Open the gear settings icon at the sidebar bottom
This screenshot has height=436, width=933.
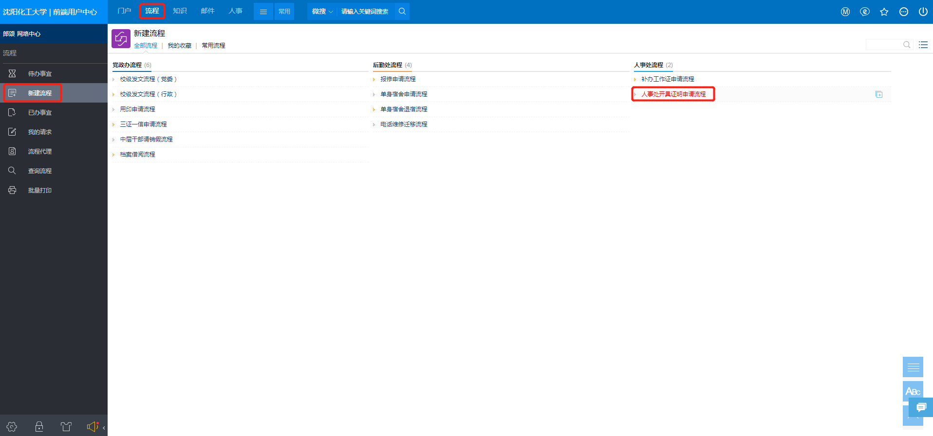pos(12,427)
